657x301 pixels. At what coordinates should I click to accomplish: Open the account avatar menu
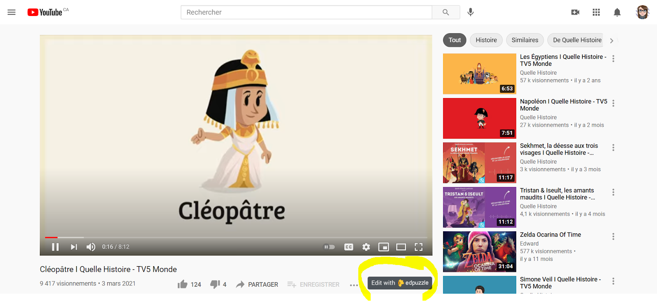coord(642,12)
